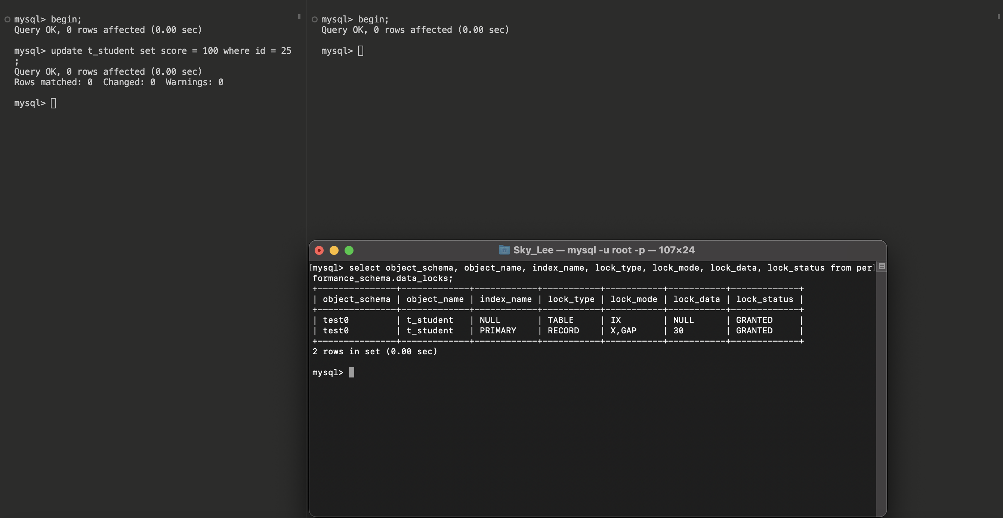Click the circle marker beside right pane's begin

pos(315,19)
